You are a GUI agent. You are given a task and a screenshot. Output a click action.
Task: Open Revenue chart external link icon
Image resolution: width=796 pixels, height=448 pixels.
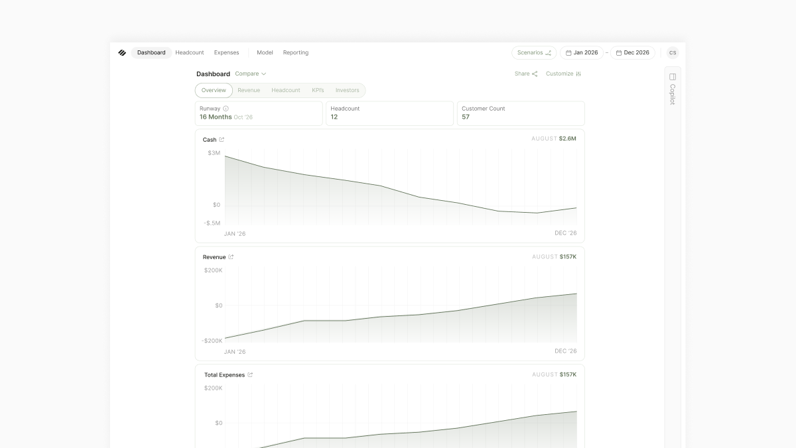[x=231, y=257]
